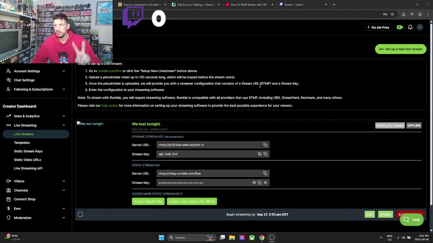Remove the static stream key with X
The height and width of the screenshot is (243, 433).
coord(265,183)
